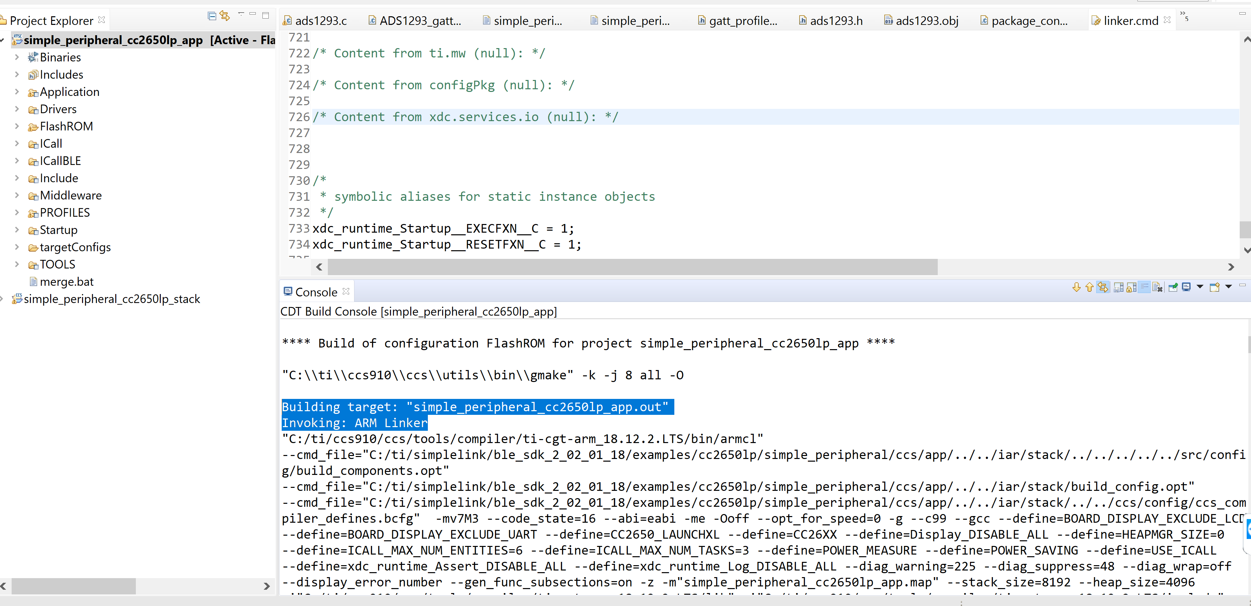Screen dimensions: 1251x606
Task: Toggle Word Wrap in console toolbar
Action: tap(1144, 287)
